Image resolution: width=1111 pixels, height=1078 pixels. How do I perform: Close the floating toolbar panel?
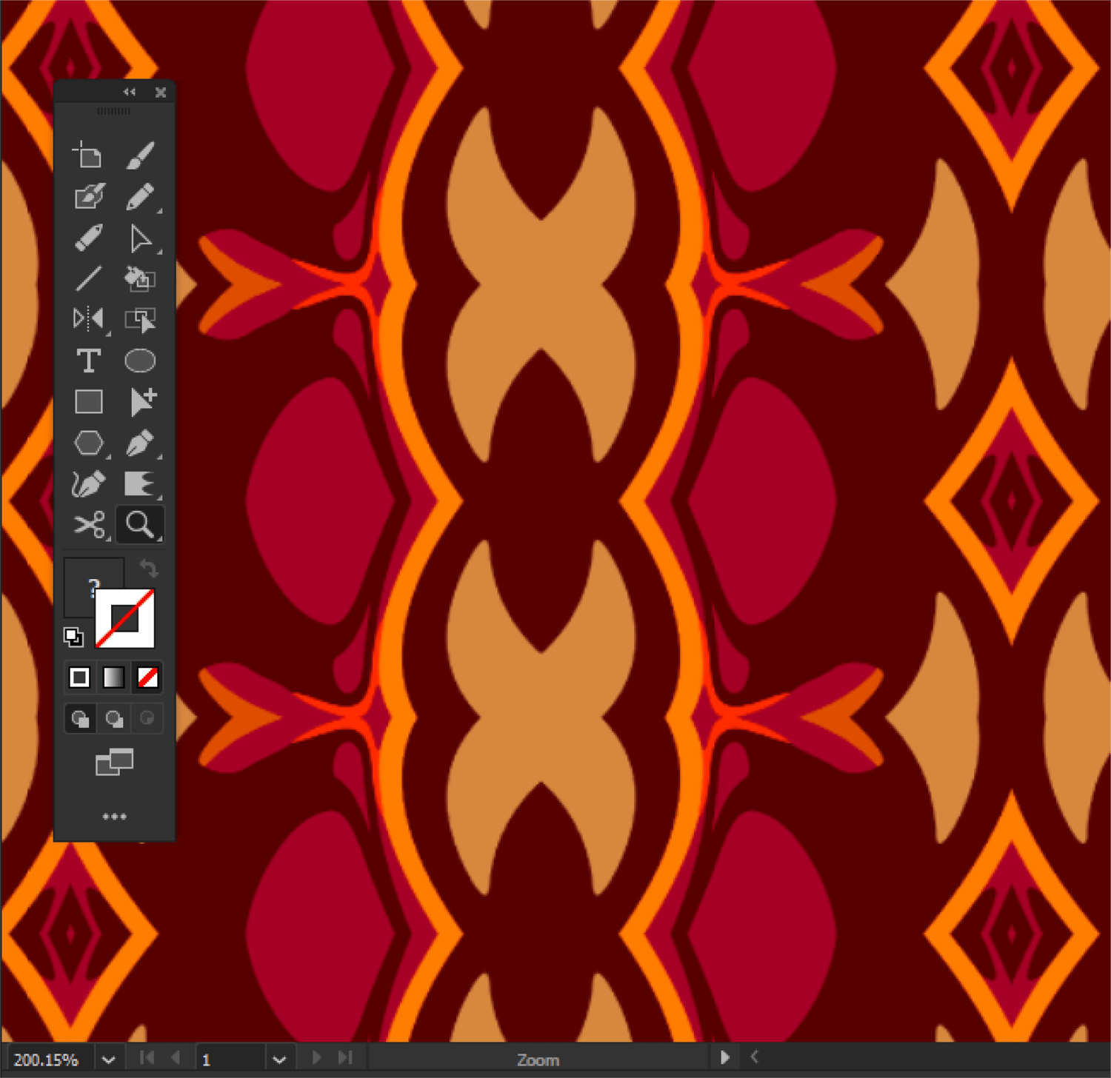pyautogui.click(x=161, y=92)
